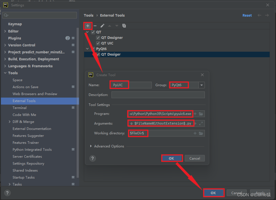Expand the Project settings section
The width and height of the screenshot is (276, 200).
pyautogui.click(x=5, y=52)
